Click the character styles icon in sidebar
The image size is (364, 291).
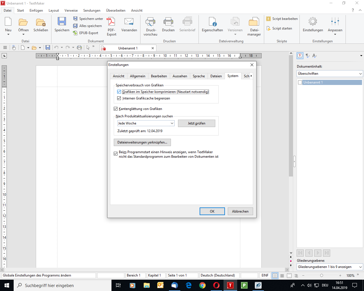(x=315, y=56)
